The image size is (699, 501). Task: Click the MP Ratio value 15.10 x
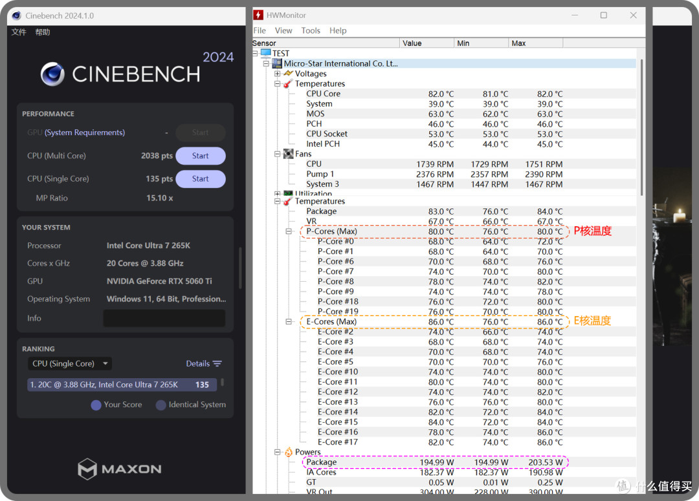click(x=160, y=198)
